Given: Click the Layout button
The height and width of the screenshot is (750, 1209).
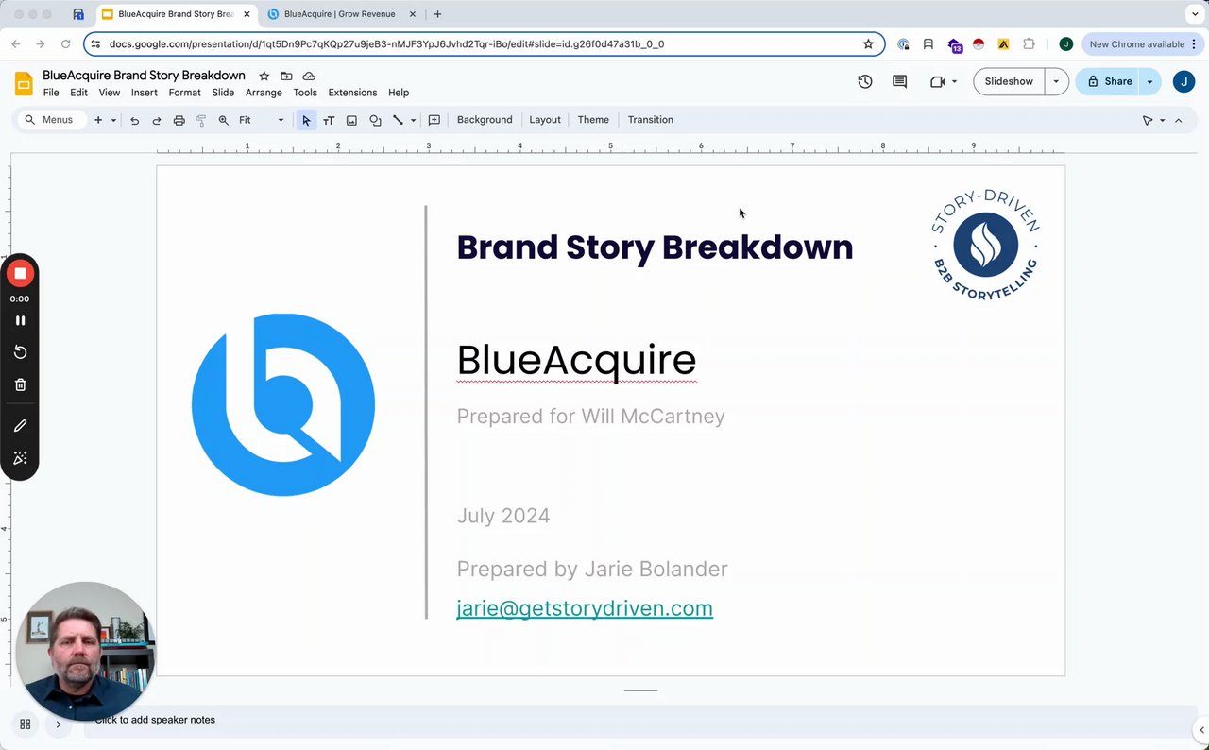Looking at the screenshot, I should coord(545,120).
